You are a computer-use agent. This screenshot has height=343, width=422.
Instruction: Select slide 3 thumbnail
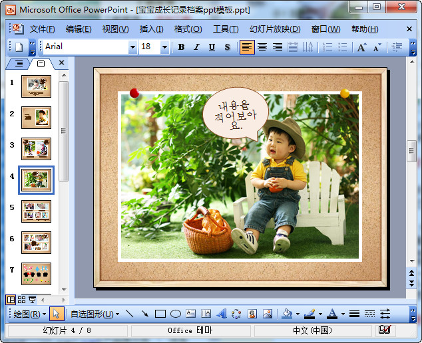36,149
